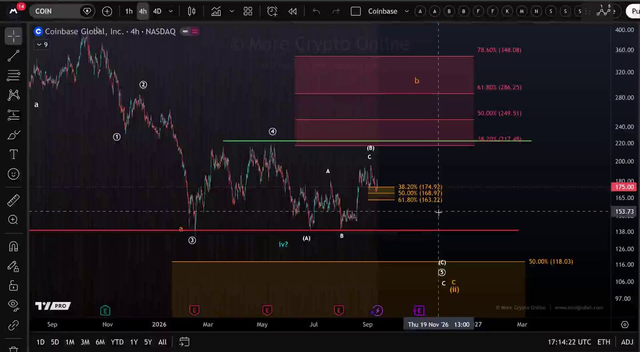
Task: Create a new price alert
Action: tap(273, 11)
